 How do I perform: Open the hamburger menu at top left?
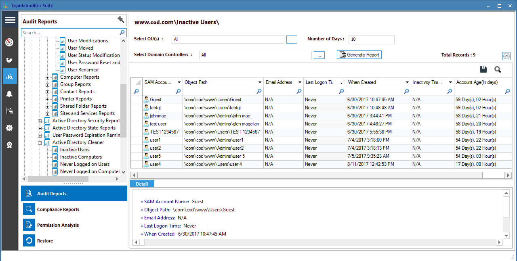(x=10, y=19)
